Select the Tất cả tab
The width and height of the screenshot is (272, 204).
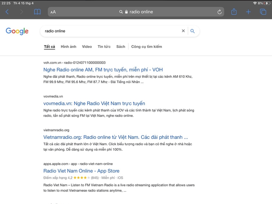pyautogui.click(x=49, y=47)
